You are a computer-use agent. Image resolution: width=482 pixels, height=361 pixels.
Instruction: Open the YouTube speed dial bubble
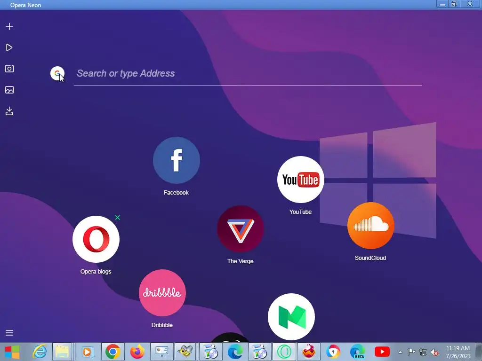(x=301, y=180)
